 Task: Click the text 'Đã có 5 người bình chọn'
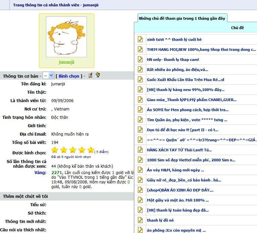point(71,157)
